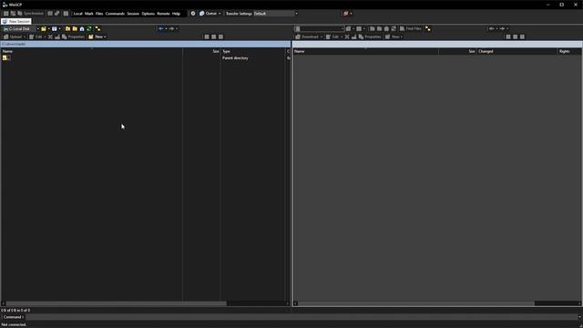Expand local back history dropdown arrow
Viewport: 583px width, 328px height.
[x=166, y=28]
